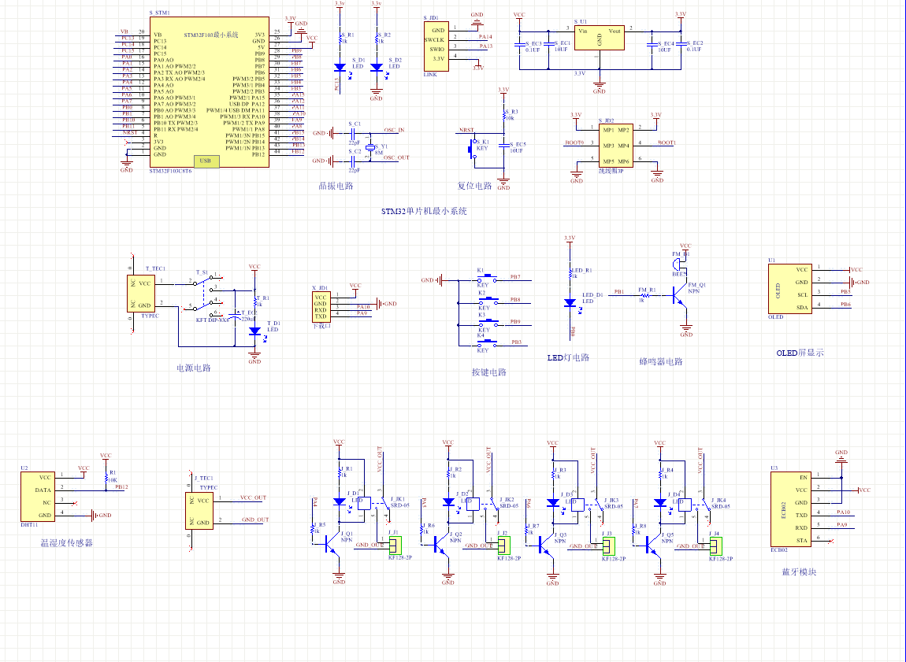Screen dimensions: 906x662
Task: Select the S_U1 voltage regulator block
Action: click(x=600, y=38)
